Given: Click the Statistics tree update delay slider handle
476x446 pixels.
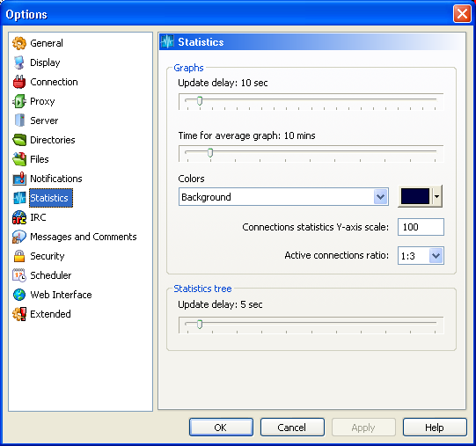Looking at the screenshot, I should [x=200, y=325].
